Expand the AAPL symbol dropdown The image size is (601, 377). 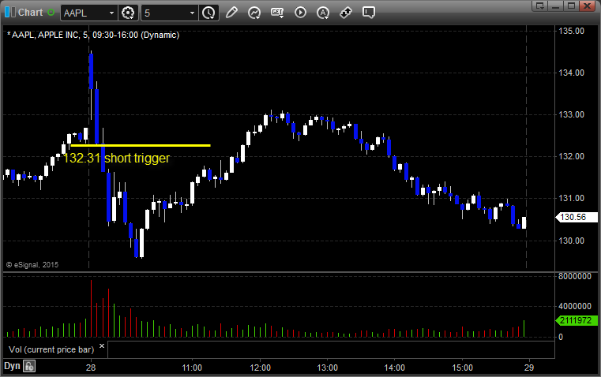tap(111, 13)
